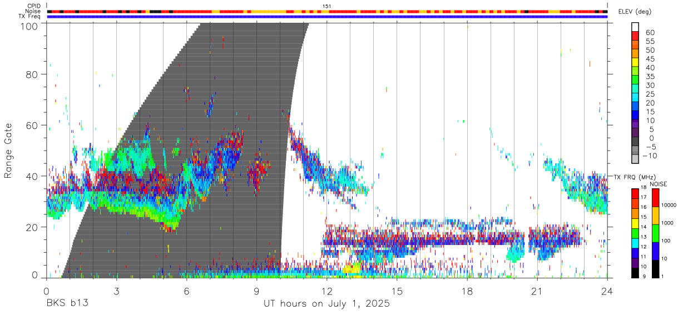The height and width of the screenshot is (315, 683).
Task: Click the CPID label at top left
Action: coord(34,6)
